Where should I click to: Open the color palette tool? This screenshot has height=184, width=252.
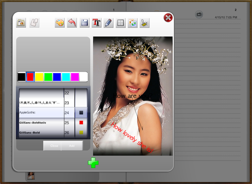[x=59, y=23]
